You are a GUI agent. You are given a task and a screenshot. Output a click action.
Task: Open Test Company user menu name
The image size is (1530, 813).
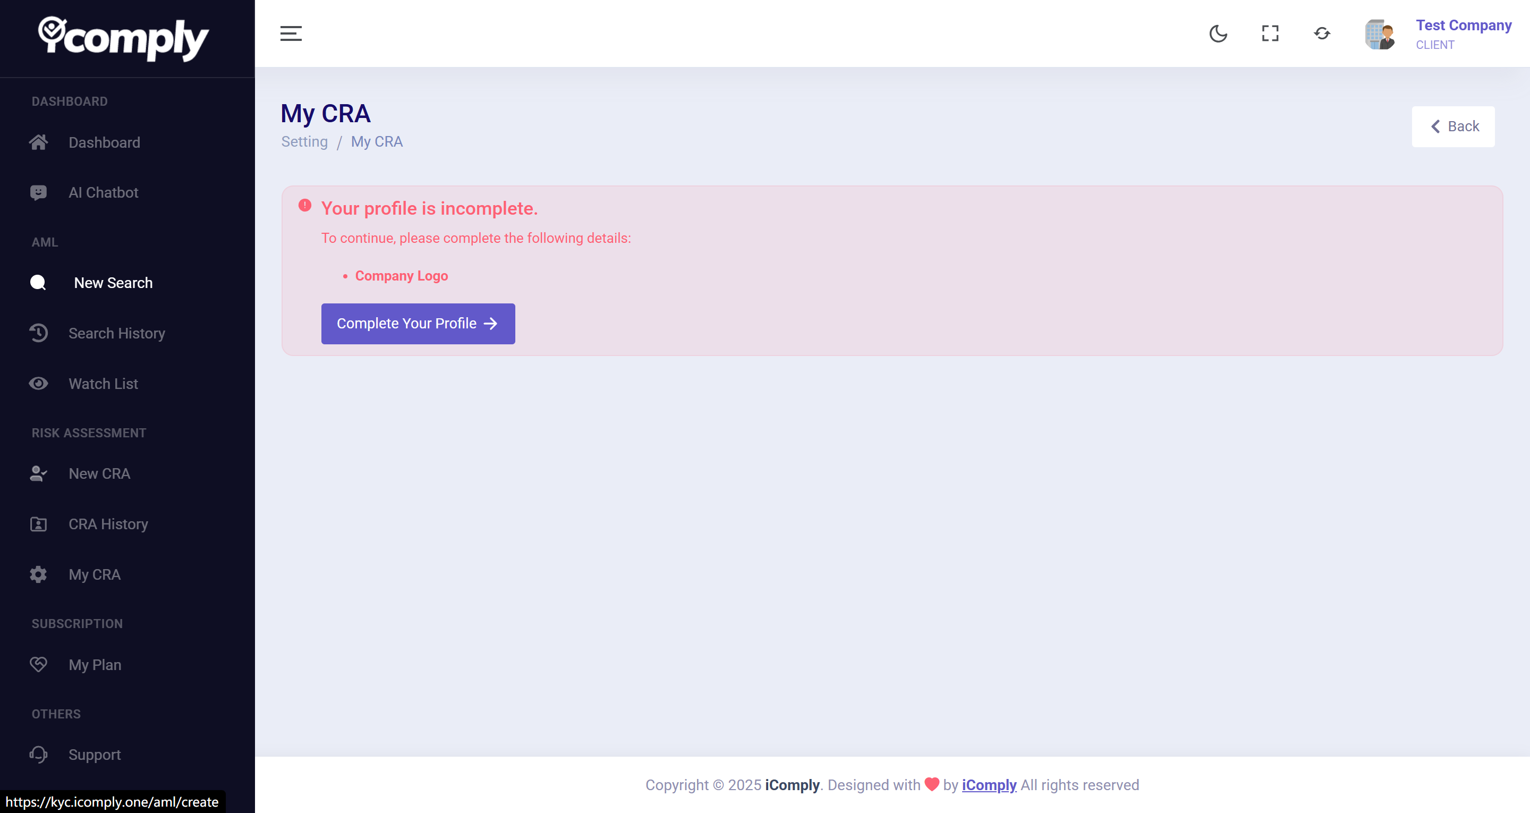point(1464,25)
